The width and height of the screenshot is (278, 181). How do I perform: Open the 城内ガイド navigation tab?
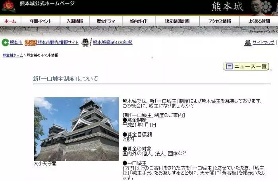pos(139,21)
